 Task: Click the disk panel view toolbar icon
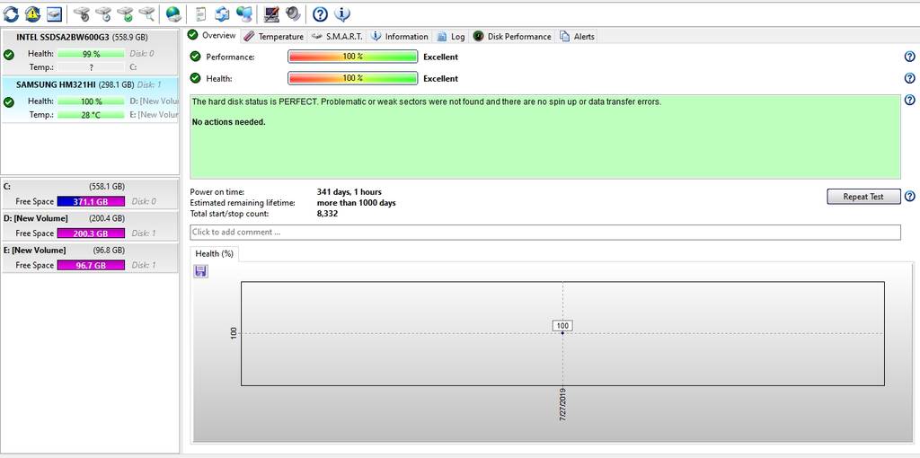[55, 13]
